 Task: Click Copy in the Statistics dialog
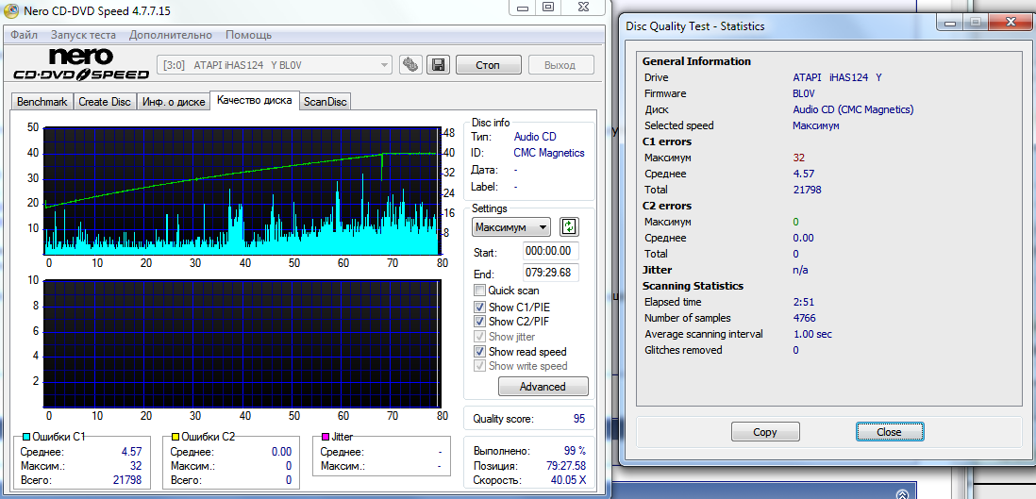point(765,432)
